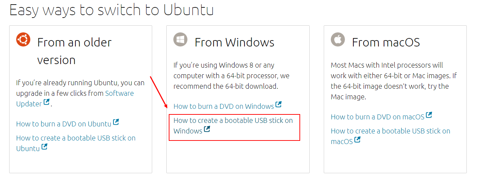Image resolution: width=483 pixels, height=194 pixels.
Task: Click external-link icon after 'DVD on Windows'
Action: [279, 105]
